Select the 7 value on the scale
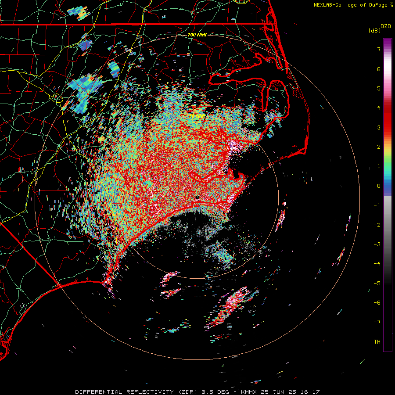This screenshot has width=395, height=395. tap(379, 49)
